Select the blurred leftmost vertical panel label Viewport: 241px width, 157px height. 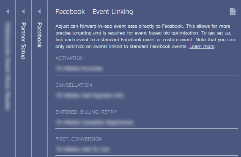pyautogui.click(x=7, y=66)
